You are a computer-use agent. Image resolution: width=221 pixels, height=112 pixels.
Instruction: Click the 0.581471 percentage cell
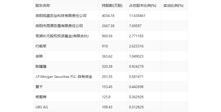136,77
